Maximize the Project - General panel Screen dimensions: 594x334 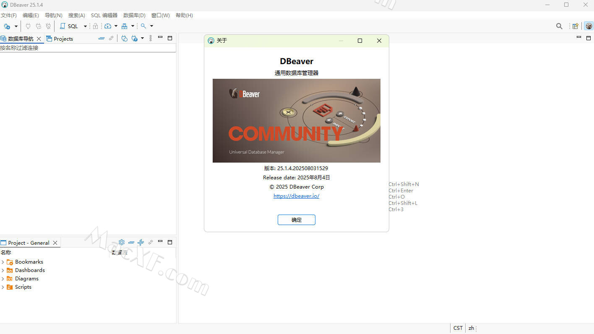click(x=170, y=242)
